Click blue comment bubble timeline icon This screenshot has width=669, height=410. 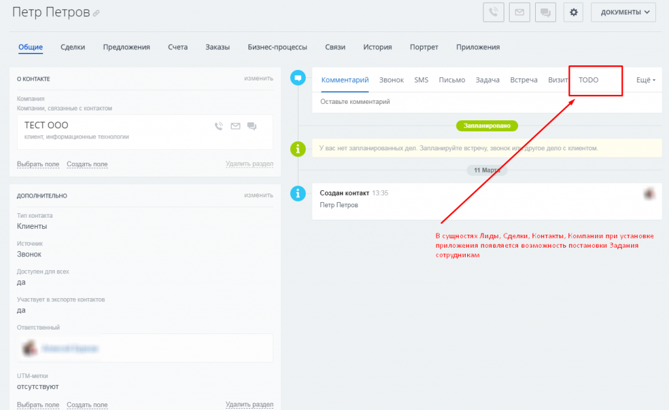(298, 78)
